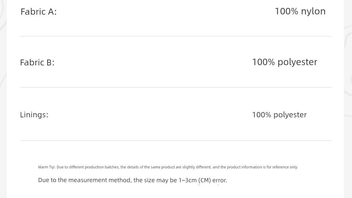352x198 pixels.
Task: Click "Due to the measurement method" phrase
Action: click(x=85, y=180)
